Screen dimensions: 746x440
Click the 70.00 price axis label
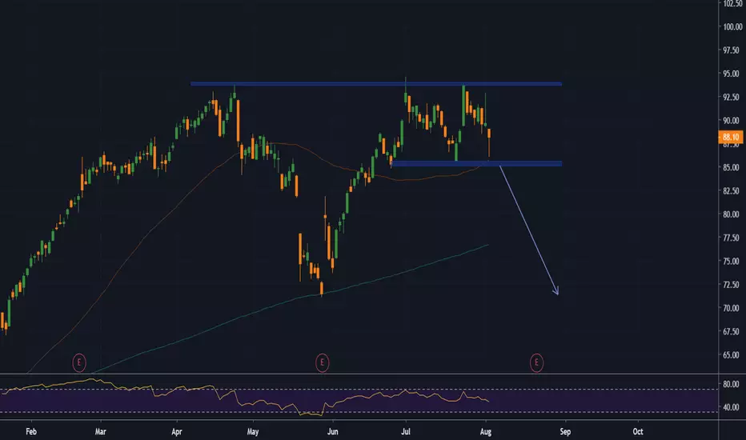pyautogui.click(x=731, y=308)
